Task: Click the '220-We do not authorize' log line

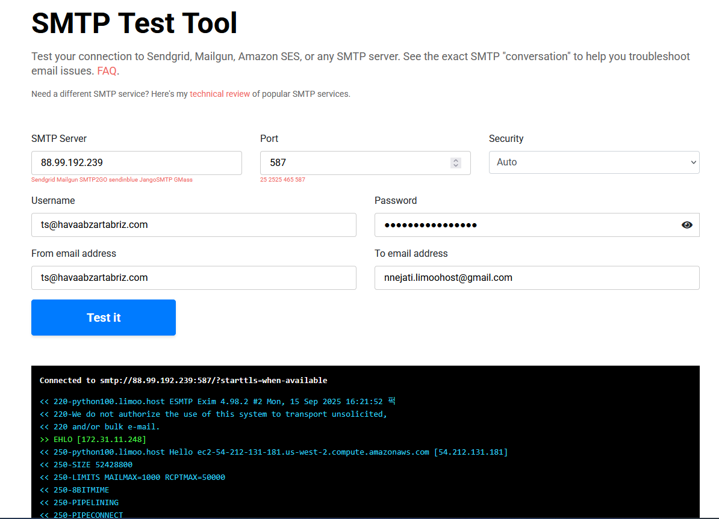Action: click(213, 414)
